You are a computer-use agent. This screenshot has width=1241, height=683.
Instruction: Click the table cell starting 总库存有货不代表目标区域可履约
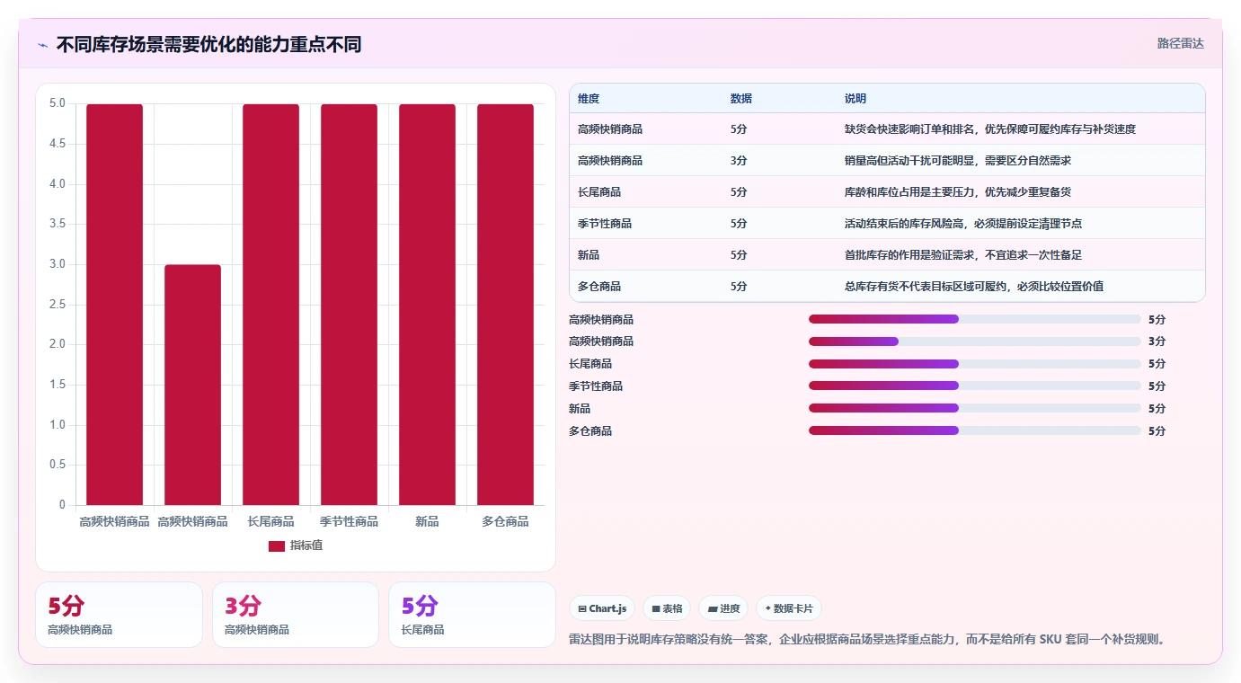tap(974, 287)
